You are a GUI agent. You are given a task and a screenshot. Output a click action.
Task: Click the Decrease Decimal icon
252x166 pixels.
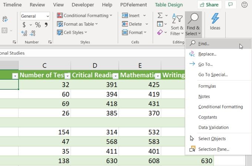click(32, 33)
